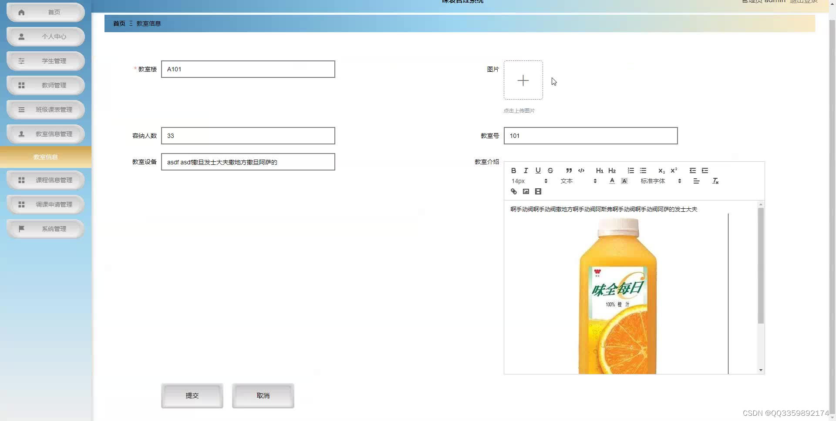Click the 取消 cancel button
This screenshot has width=836, height=421.
coord(263,396)
